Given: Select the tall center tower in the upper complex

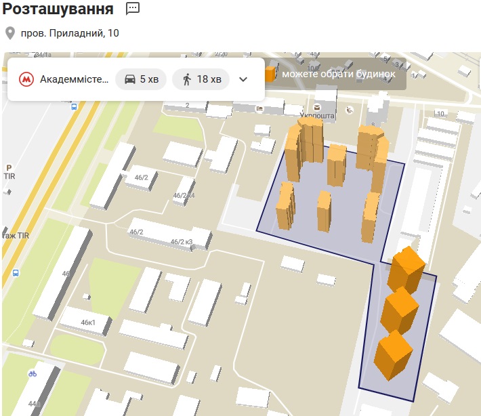Looking at the screenshot, I should click(x=336, y=165).
